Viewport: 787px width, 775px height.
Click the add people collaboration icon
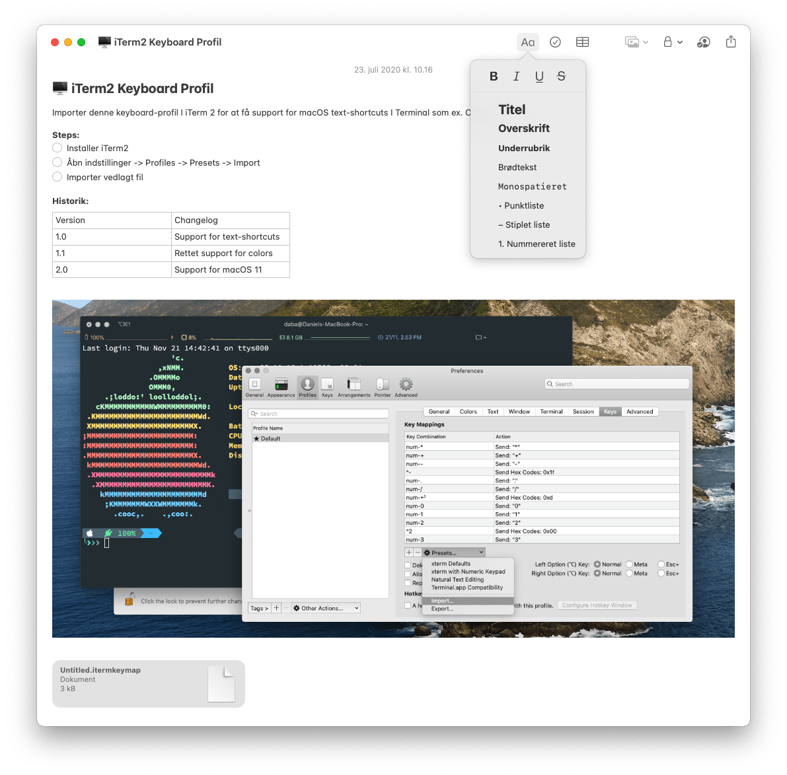pos(704,42)
